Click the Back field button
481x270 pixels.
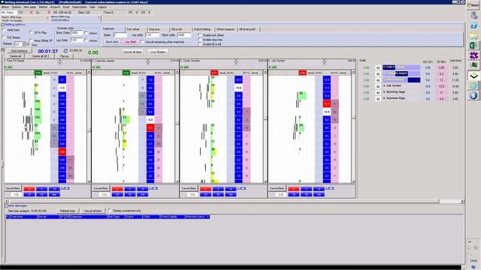[x=112, y=42]
